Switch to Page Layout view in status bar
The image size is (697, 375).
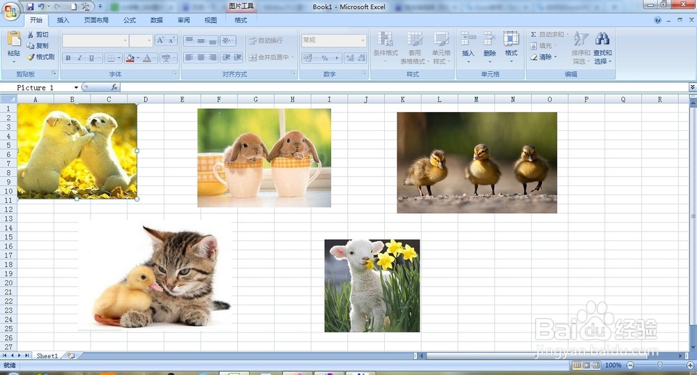point(586,365)
